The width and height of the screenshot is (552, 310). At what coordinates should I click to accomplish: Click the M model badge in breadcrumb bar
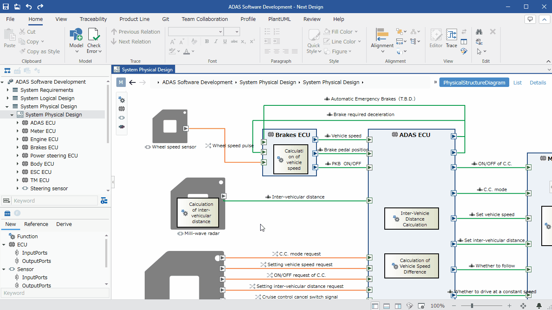pos(121,82)
